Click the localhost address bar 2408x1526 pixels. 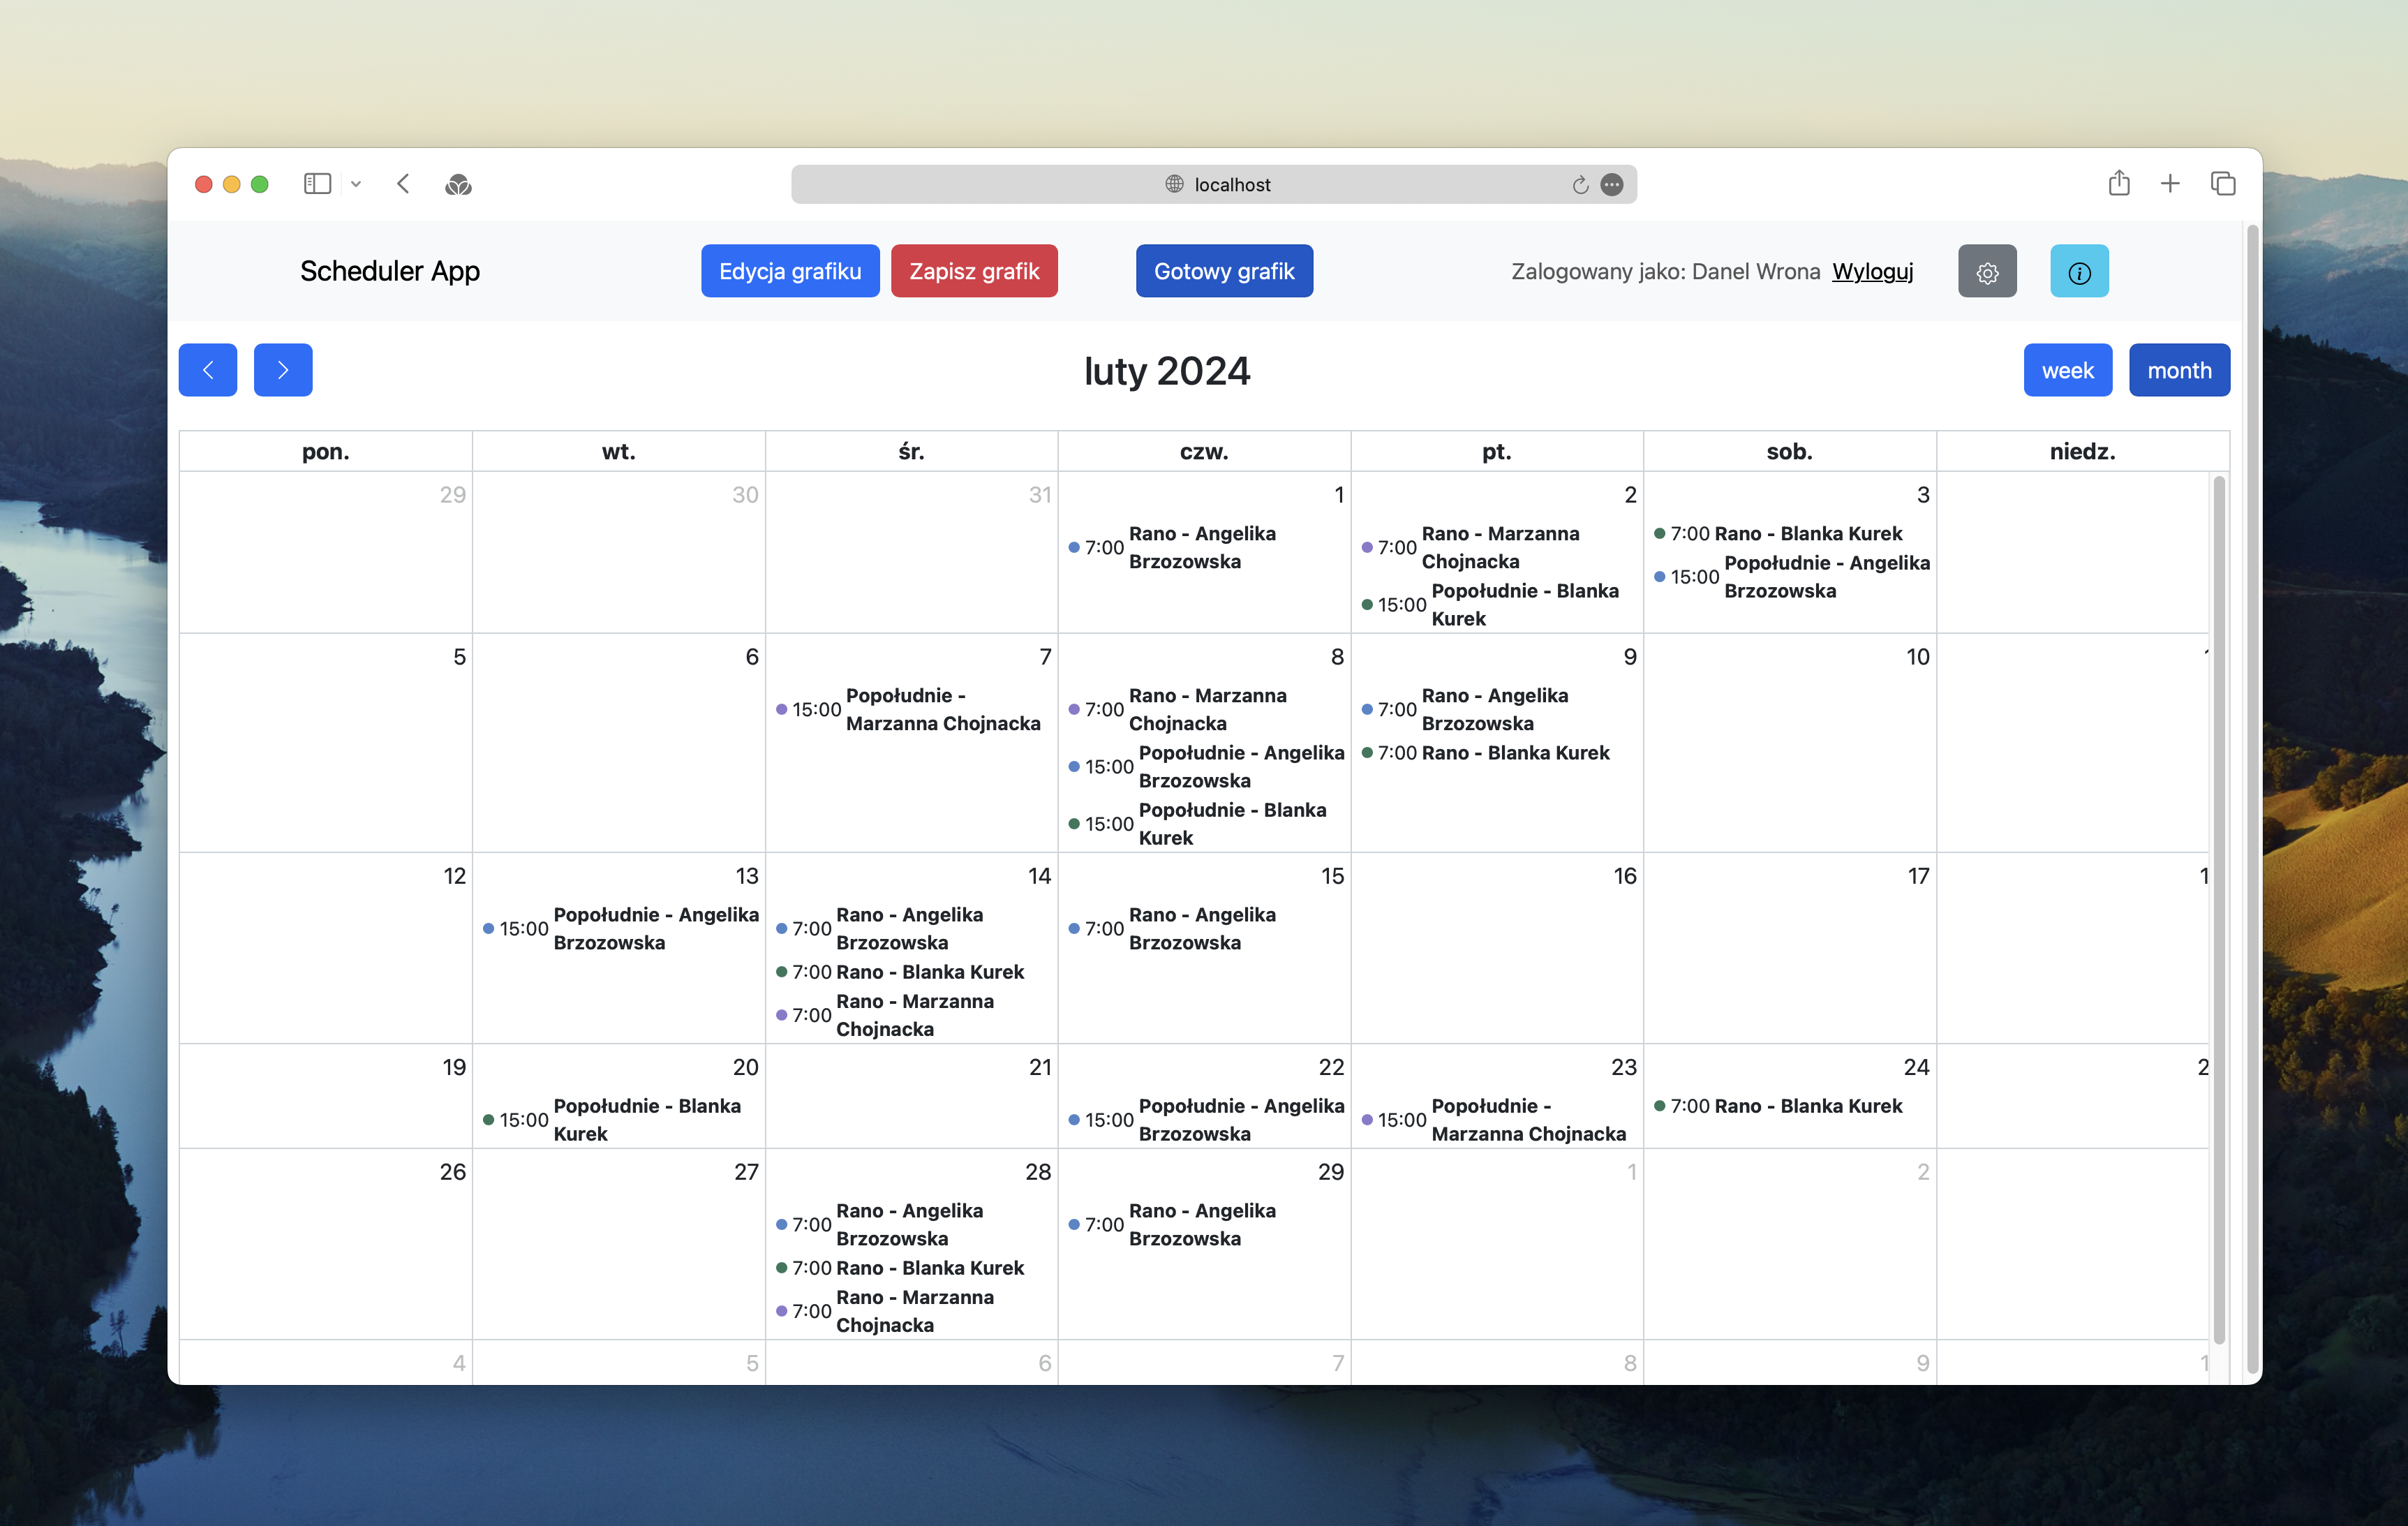pos(1213,184)
